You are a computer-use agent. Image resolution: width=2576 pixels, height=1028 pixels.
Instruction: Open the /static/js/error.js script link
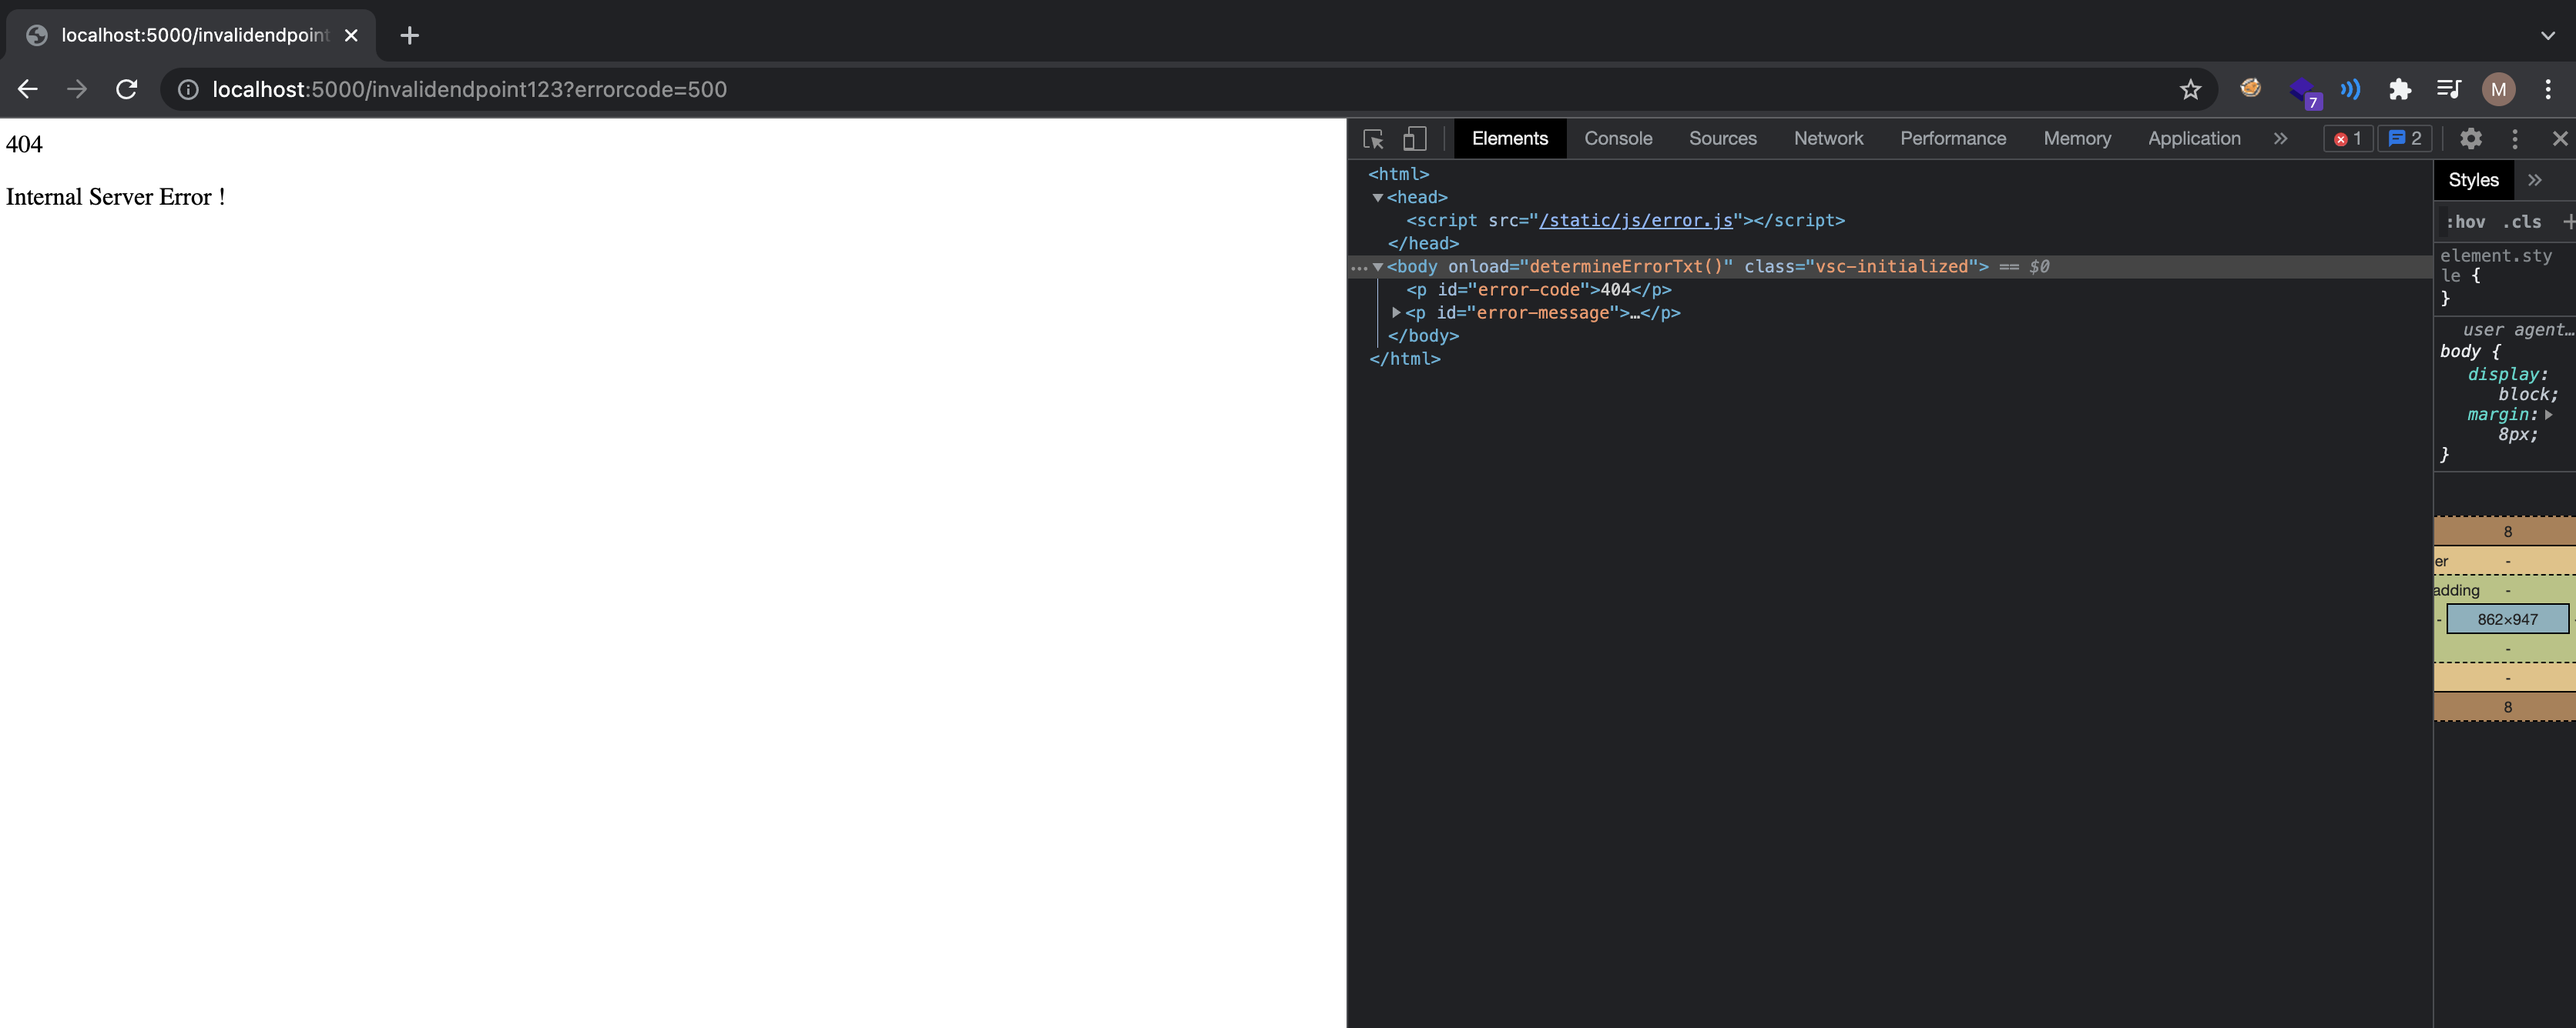1635,221
